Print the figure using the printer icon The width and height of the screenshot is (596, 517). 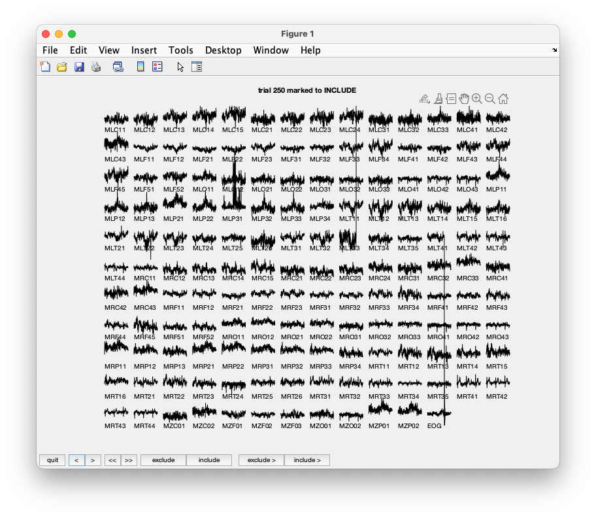click(x=96, y=67)
